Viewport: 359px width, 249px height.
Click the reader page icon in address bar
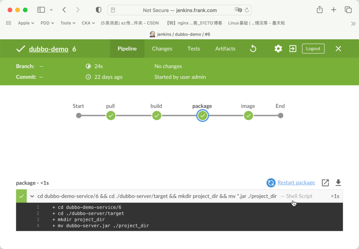click(x=113, y=10)
